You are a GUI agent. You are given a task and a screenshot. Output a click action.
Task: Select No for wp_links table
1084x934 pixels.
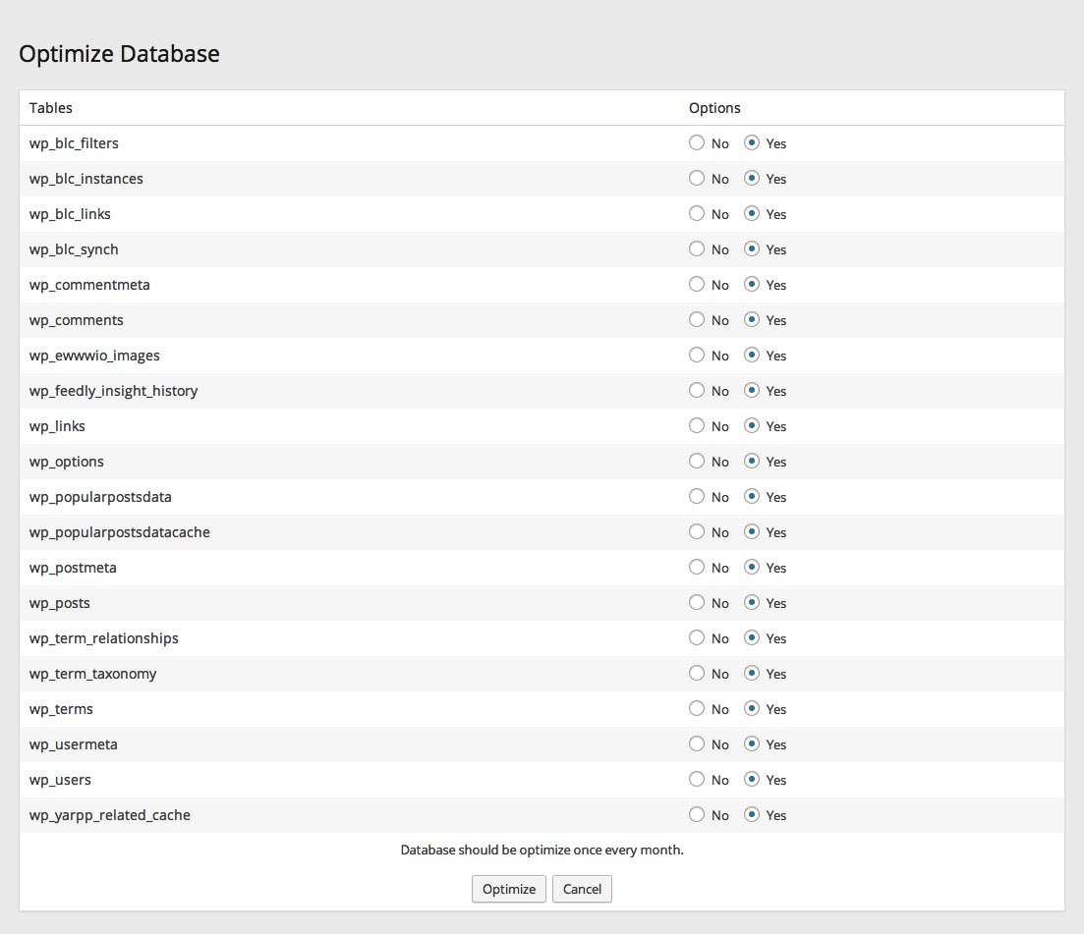tap(697, 425)
